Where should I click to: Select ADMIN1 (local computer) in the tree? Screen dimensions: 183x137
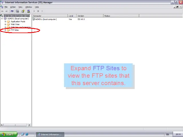point(18,19)
